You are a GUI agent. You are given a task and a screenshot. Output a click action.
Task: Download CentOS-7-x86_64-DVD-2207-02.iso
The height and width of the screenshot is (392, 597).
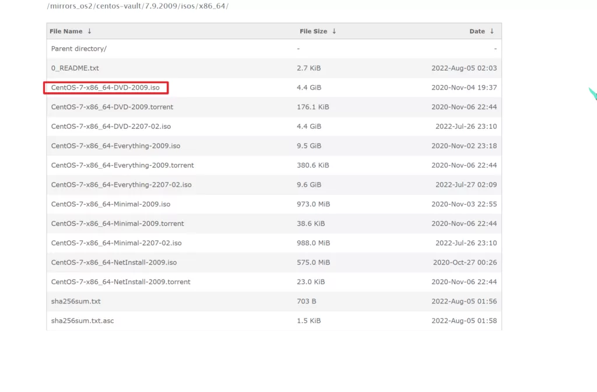[x=111, y=127]
